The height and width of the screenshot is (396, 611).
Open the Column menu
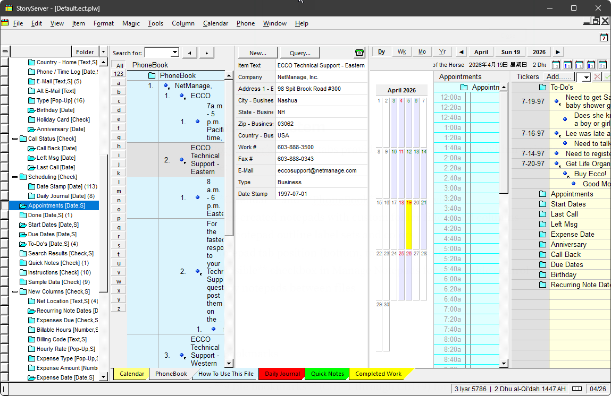tap(183, 23)
